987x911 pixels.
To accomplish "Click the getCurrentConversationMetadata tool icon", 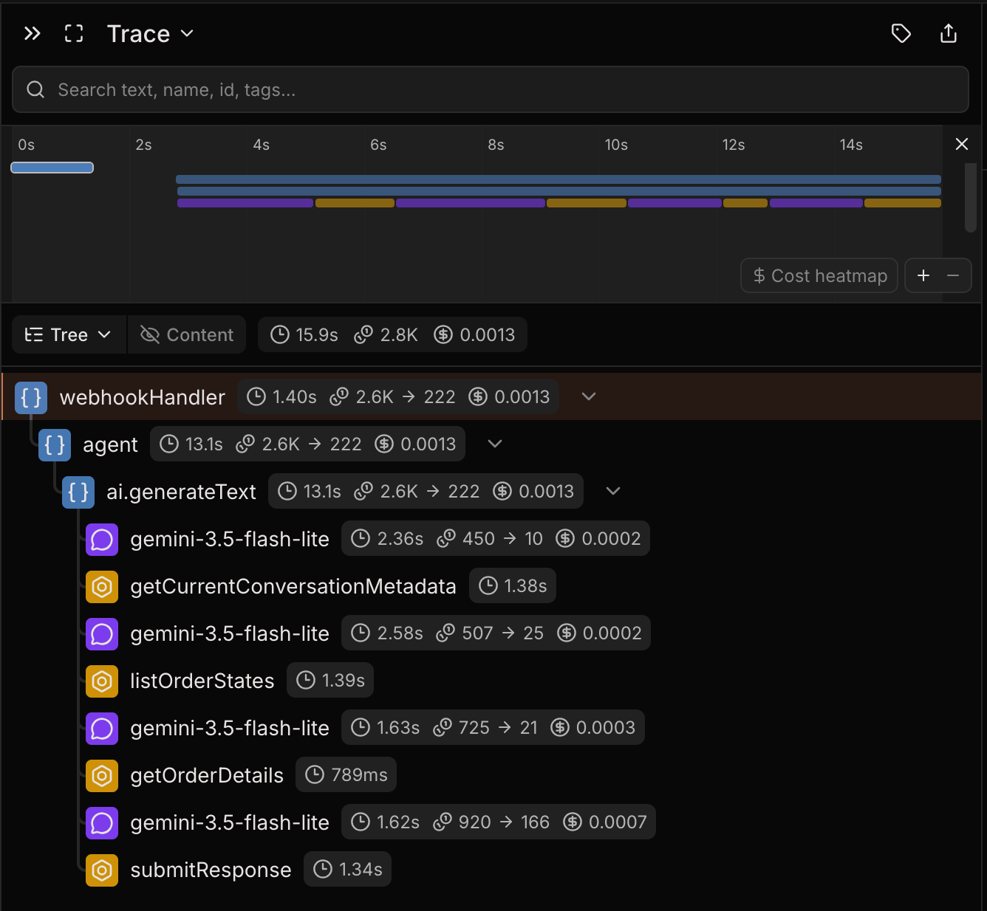I will click(x=102, y=586).
